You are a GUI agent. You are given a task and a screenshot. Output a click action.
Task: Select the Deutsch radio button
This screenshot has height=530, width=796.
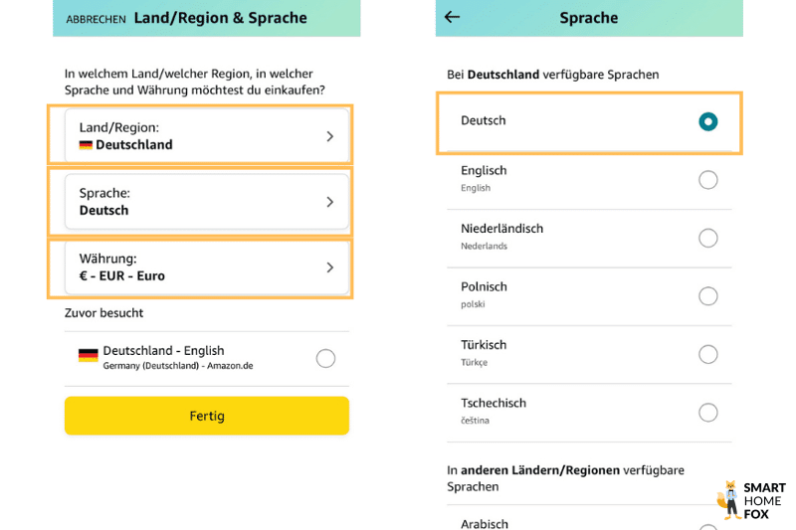coord(707,121)
